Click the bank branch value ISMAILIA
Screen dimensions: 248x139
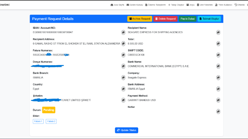(x=38, y=78)
